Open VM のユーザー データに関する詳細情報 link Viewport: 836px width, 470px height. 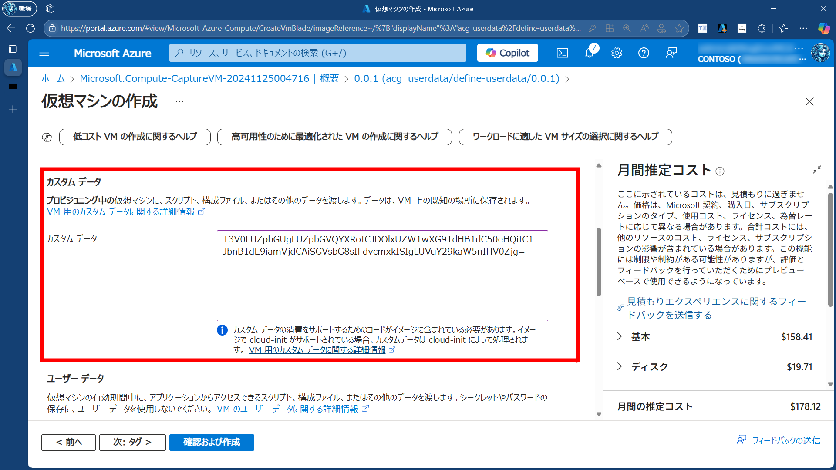point(287,409)
